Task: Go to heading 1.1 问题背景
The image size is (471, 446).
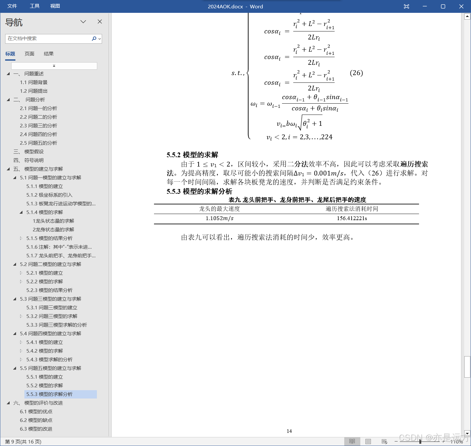Action: point(34,82)
